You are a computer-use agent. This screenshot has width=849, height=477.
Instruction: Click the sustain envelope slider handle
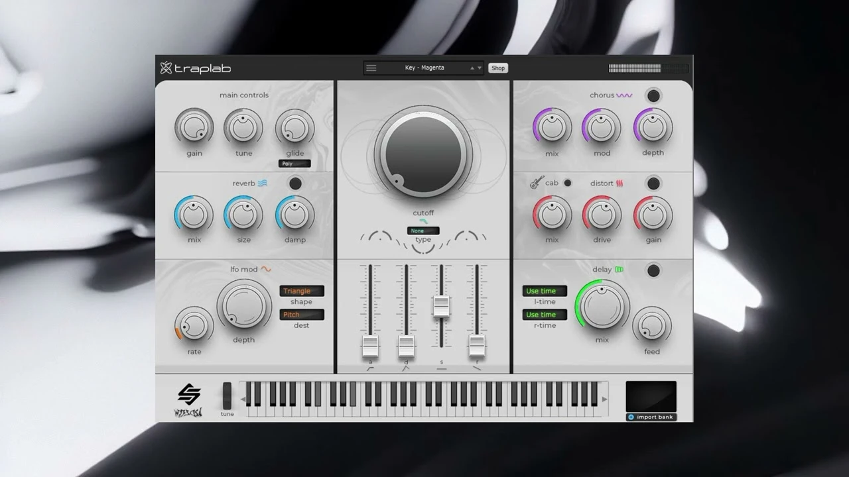441,306
